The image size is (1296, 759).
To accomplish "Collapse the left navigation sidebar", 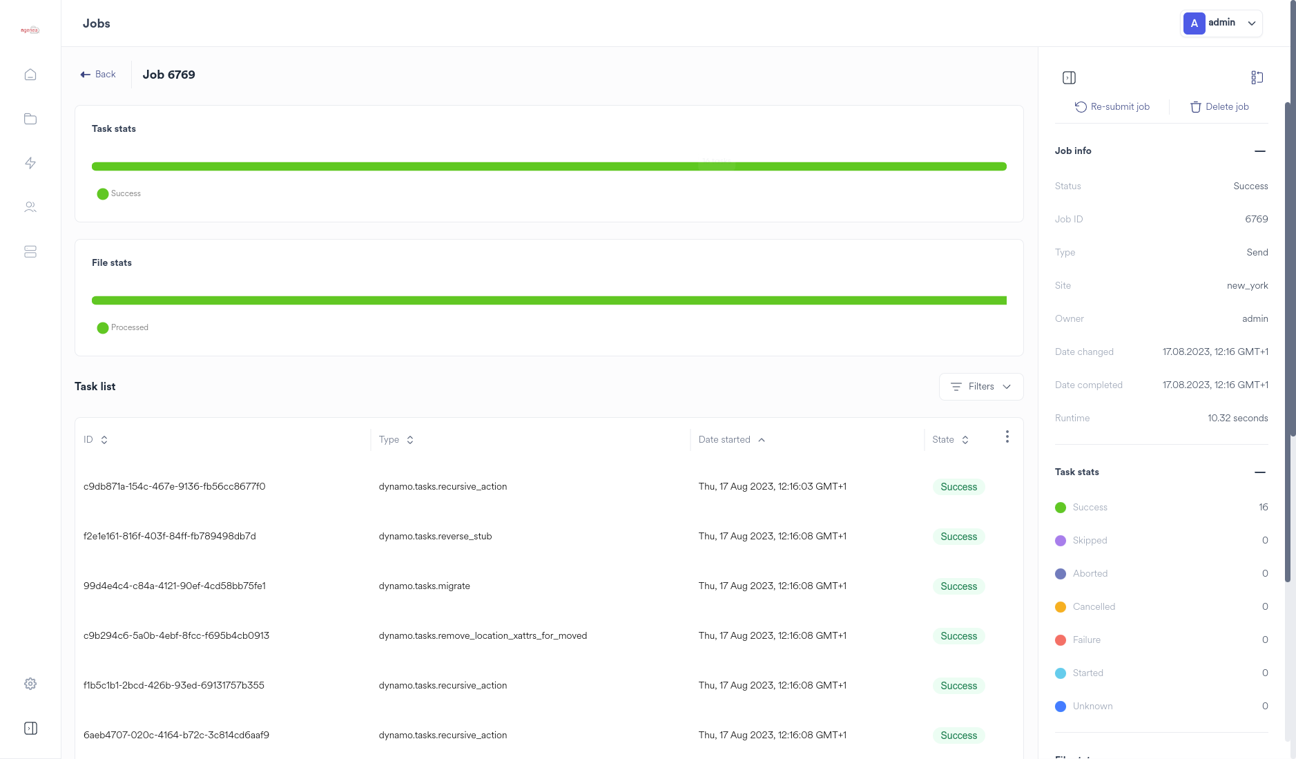I will 30,727.
